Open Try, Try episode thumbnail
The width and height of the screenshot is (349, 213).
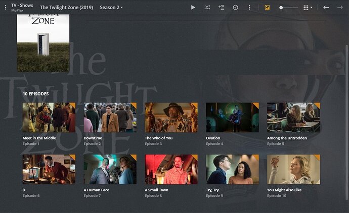(x=232, y=169)
